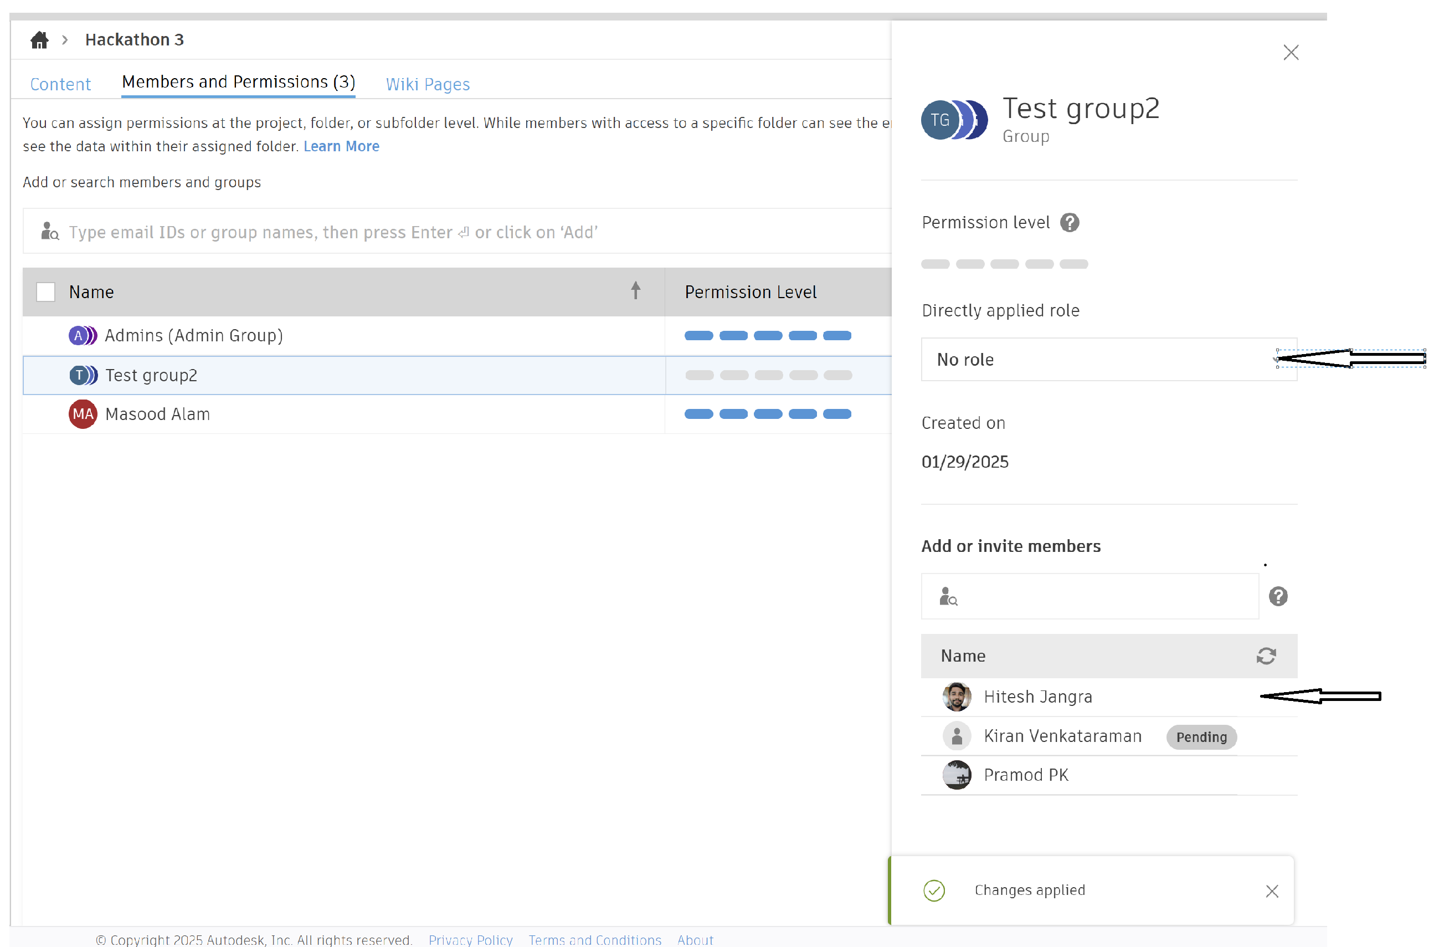The image size is (1439, 947).
Task: Click the email IDs or group names field
Action: click(x=460, y=232)
